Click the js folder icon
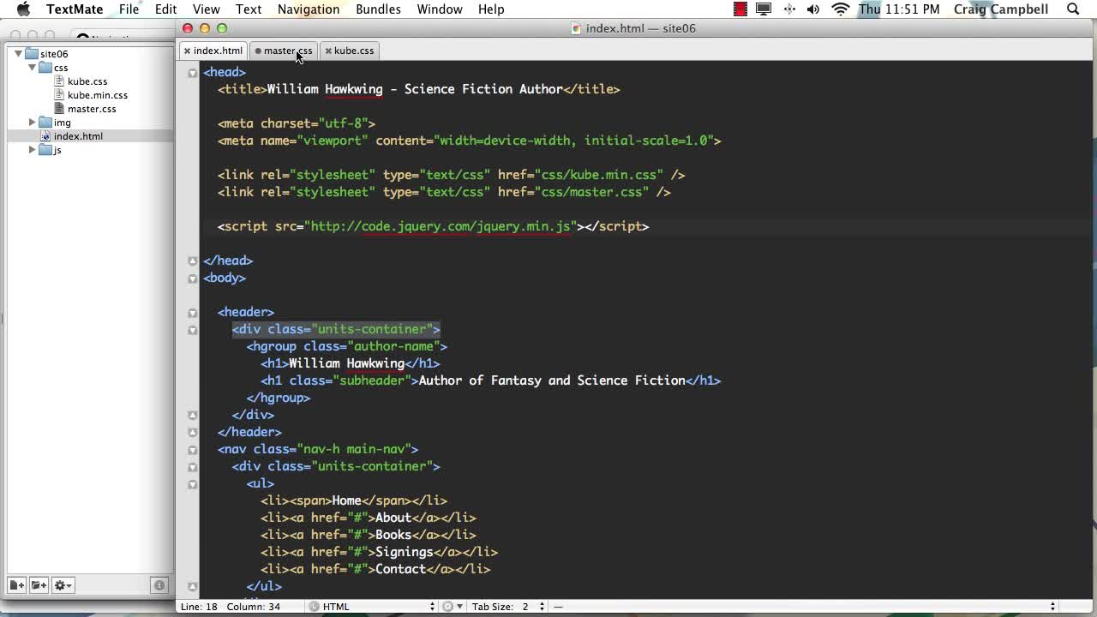 click(45, 150)
